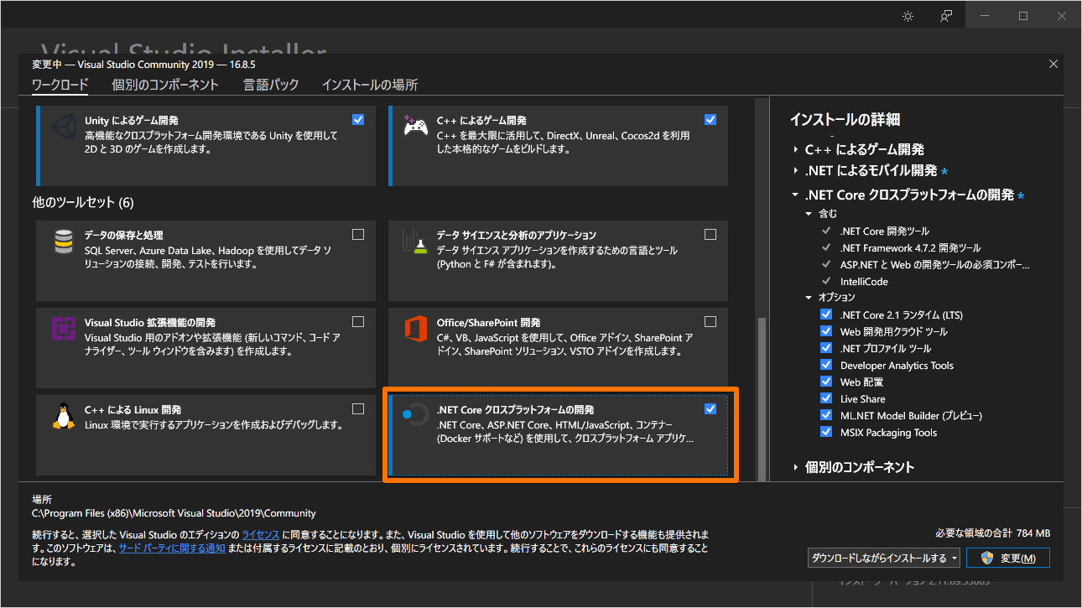Viewport: 1082px width, 608px height.
Task: Expand .NET によるモバイル開発 in details
Action: click(795, 171)
